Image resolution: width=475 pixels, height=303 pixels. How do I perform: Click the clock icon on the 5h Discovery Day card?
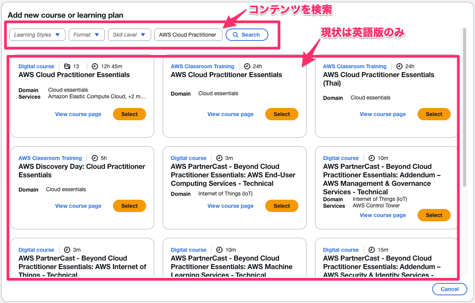95,158
